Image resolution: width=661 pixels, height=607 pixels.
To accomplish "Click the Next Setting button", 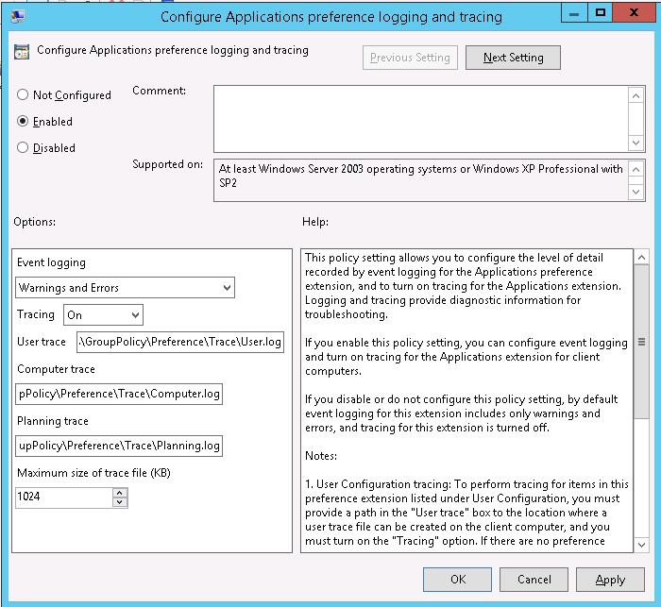I will coord(513,58).
